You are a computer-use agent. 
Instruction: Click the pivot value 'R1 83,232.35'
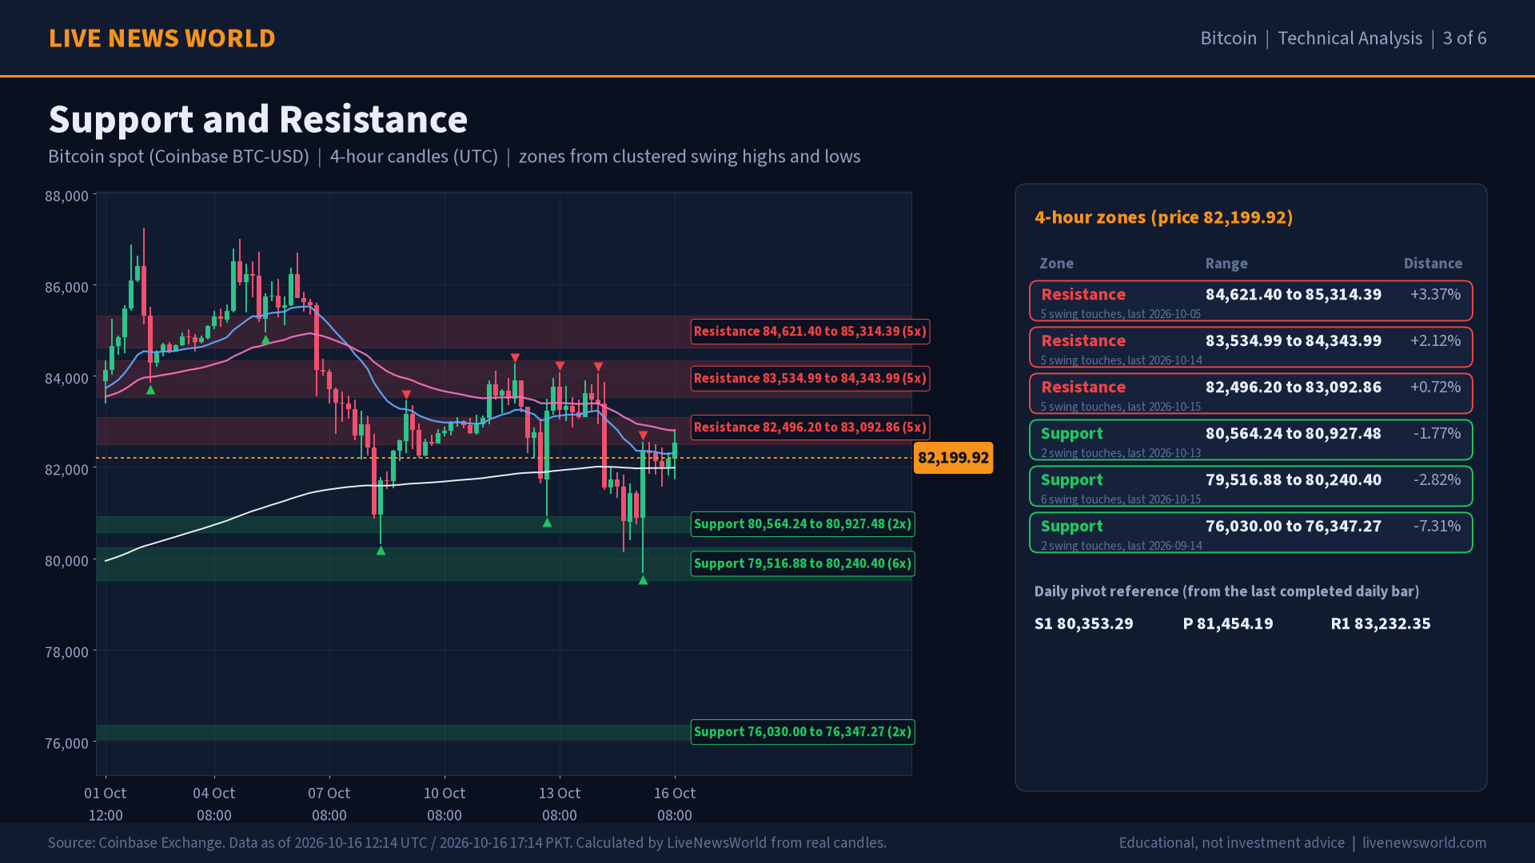point(1381,624)
